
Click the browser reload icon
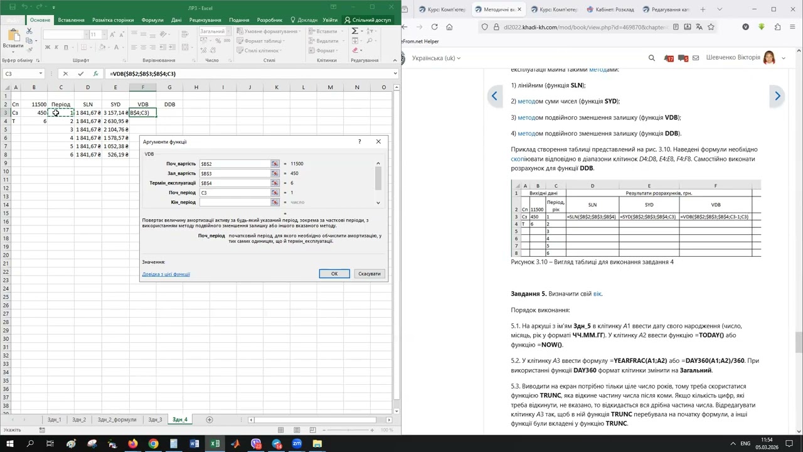pyautogui.click(x=435, y=27)
